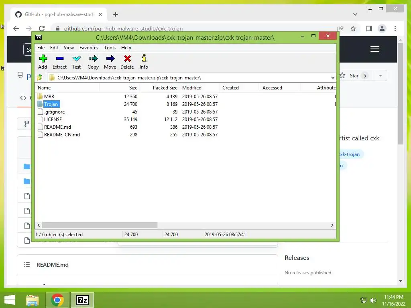Select the .gitignore file name
The height and width of the screenshot is (308, 411).
pos(54,111)
